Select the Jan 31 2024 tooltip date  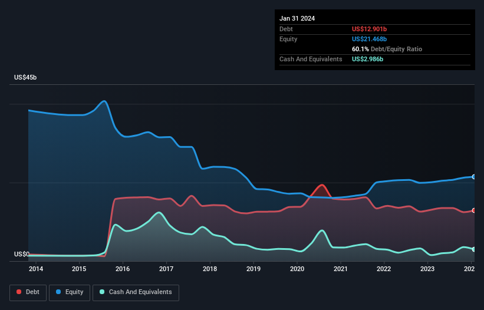click(x=297, y=18)
